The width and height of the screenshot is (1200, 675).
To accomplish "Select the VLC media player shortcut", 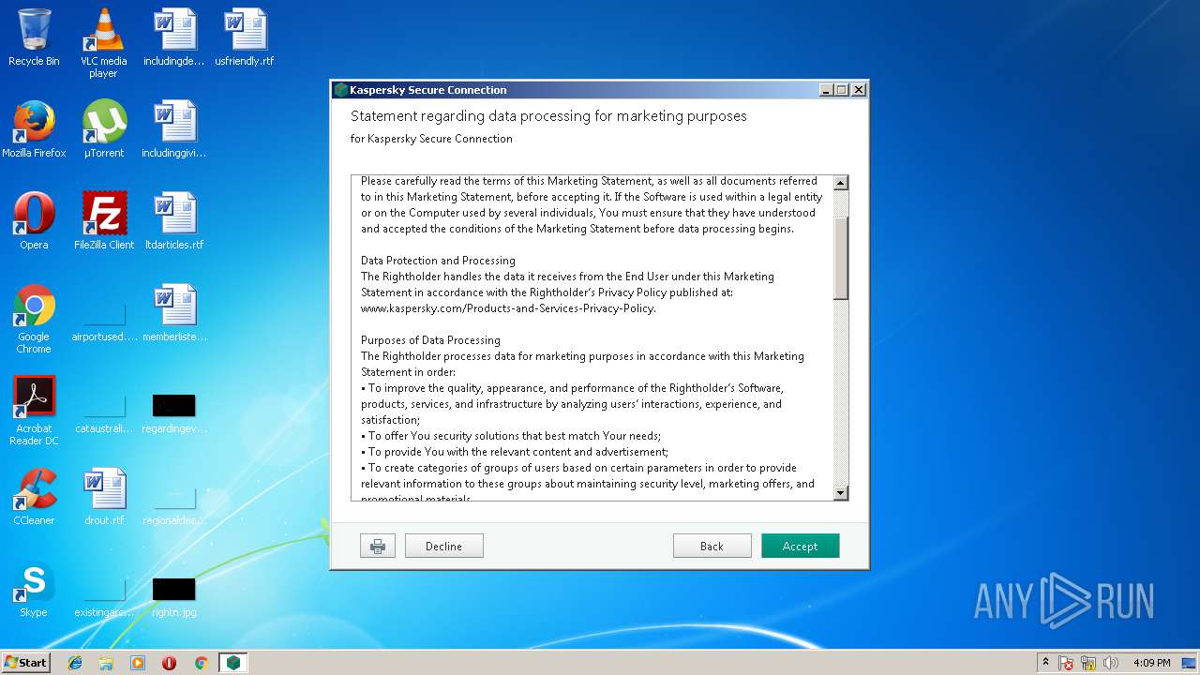I will (103, 43).
